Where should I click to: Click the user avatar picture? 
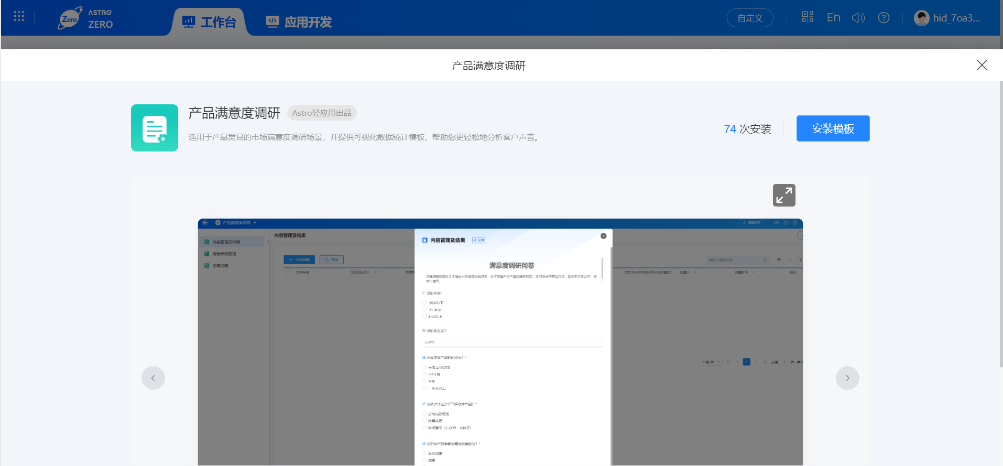tap(921, 18)
